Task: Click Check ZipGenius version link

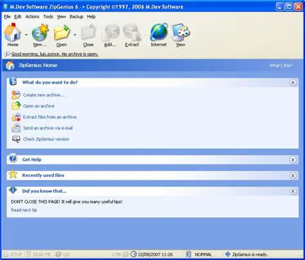Action: coord(46,139)
